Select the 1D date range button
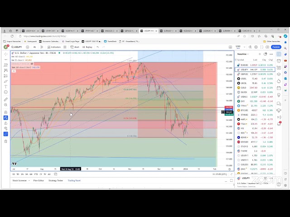Screen dimensions: 290x217 point(13,174)
